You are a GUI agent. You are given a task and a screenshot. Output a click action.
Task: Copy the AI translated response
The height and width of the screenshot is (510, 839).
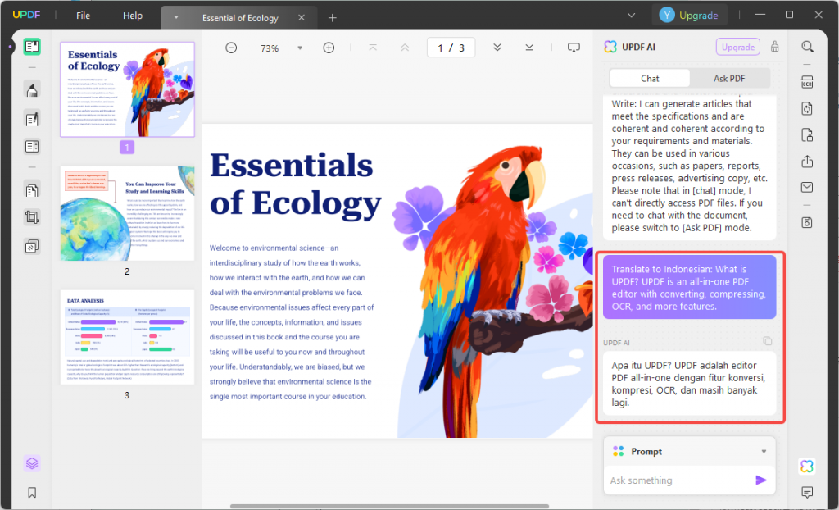tap(768, 340)
